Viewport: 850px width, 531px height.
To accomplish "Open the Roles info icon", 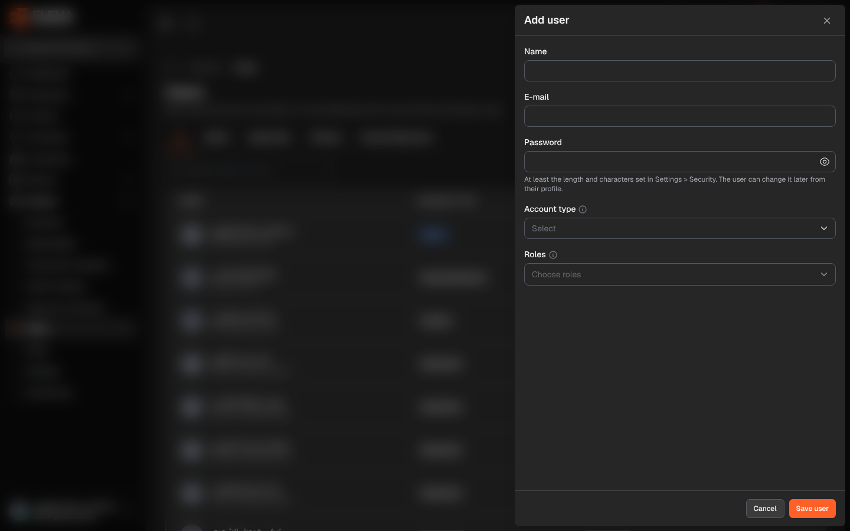I will tap(553, 255).
